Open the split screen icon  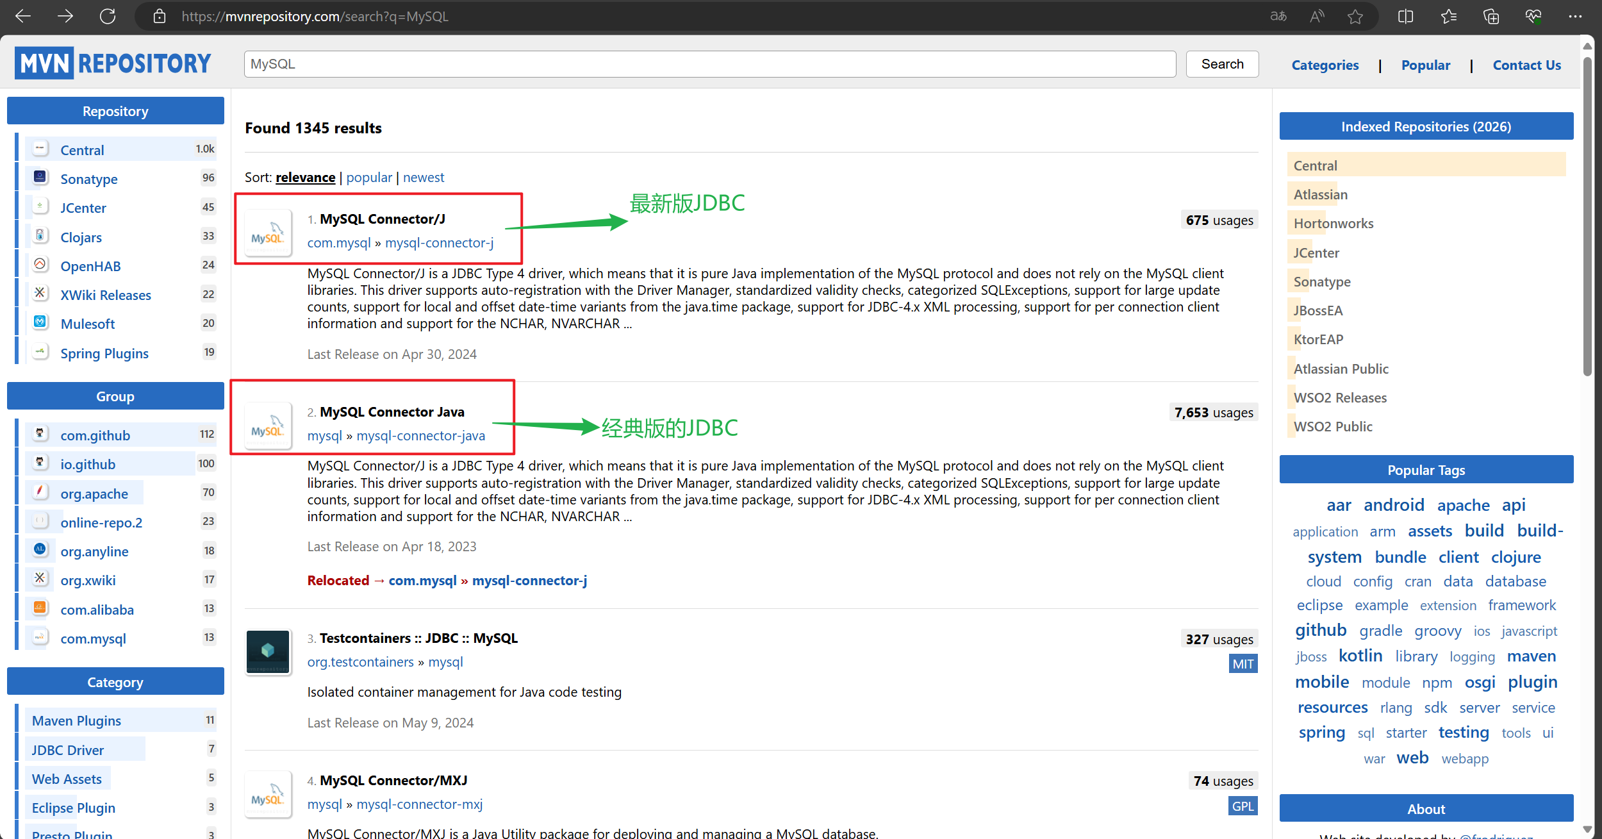tap(1405, 16)
